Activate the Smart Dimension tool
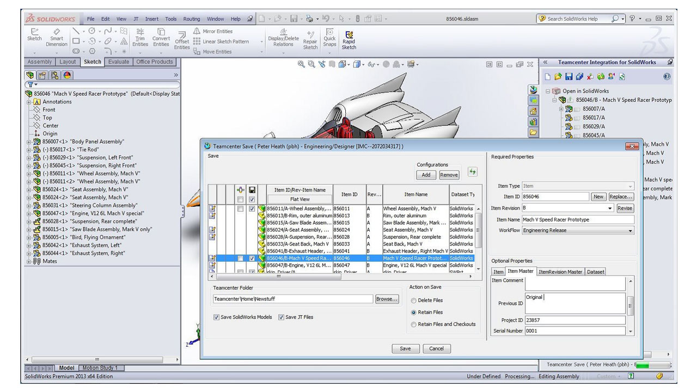 tap(57, 36)
